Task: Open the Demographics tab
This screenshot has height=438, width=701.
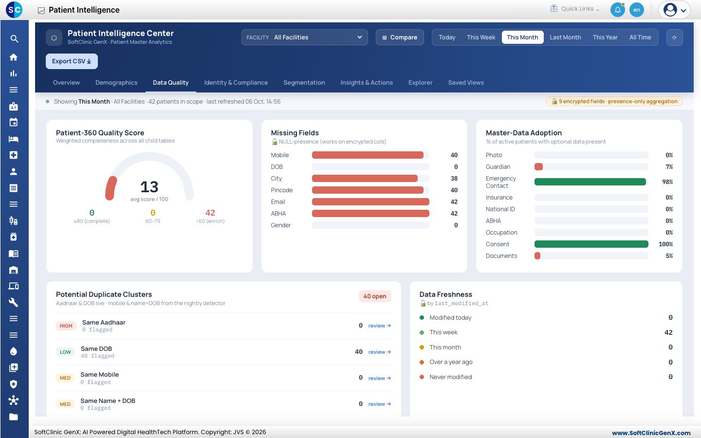Action: (x=116, y=83)
